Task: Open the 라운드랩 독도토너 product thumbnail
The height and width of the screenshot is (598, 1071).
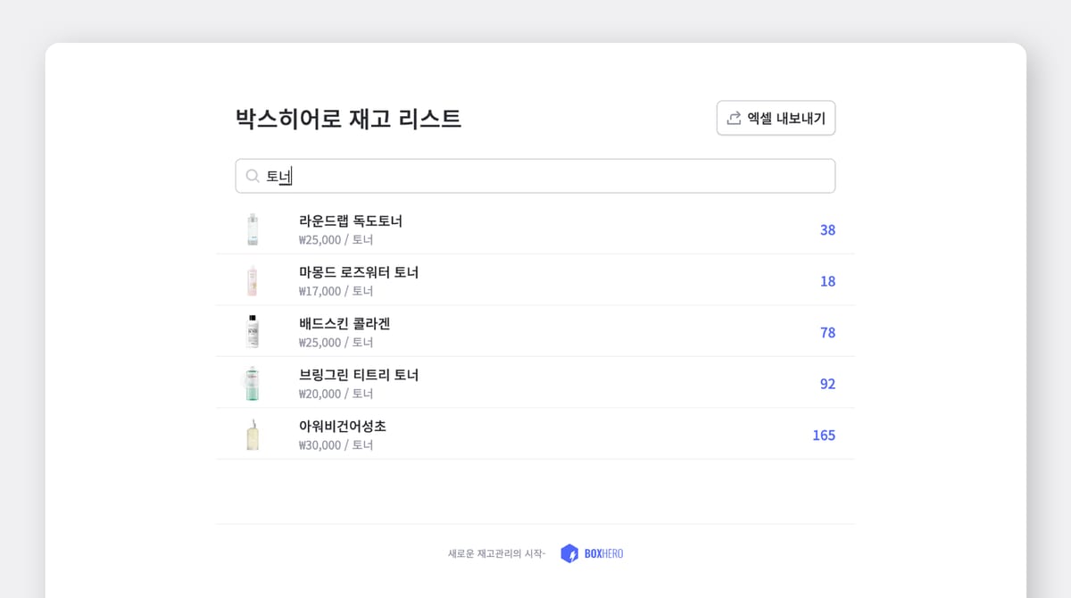Action: pos(252,228)
